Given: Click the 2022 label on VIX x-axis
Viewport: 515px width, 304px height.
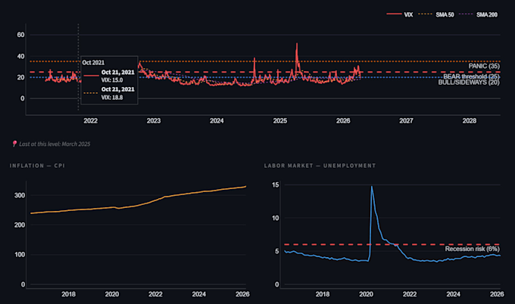Looking at the screenshot, I should pos(90,121).
